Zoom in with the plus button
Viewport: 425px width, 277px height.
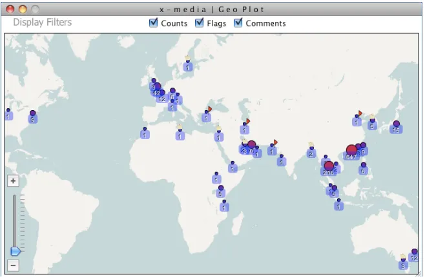click(13, 181)
